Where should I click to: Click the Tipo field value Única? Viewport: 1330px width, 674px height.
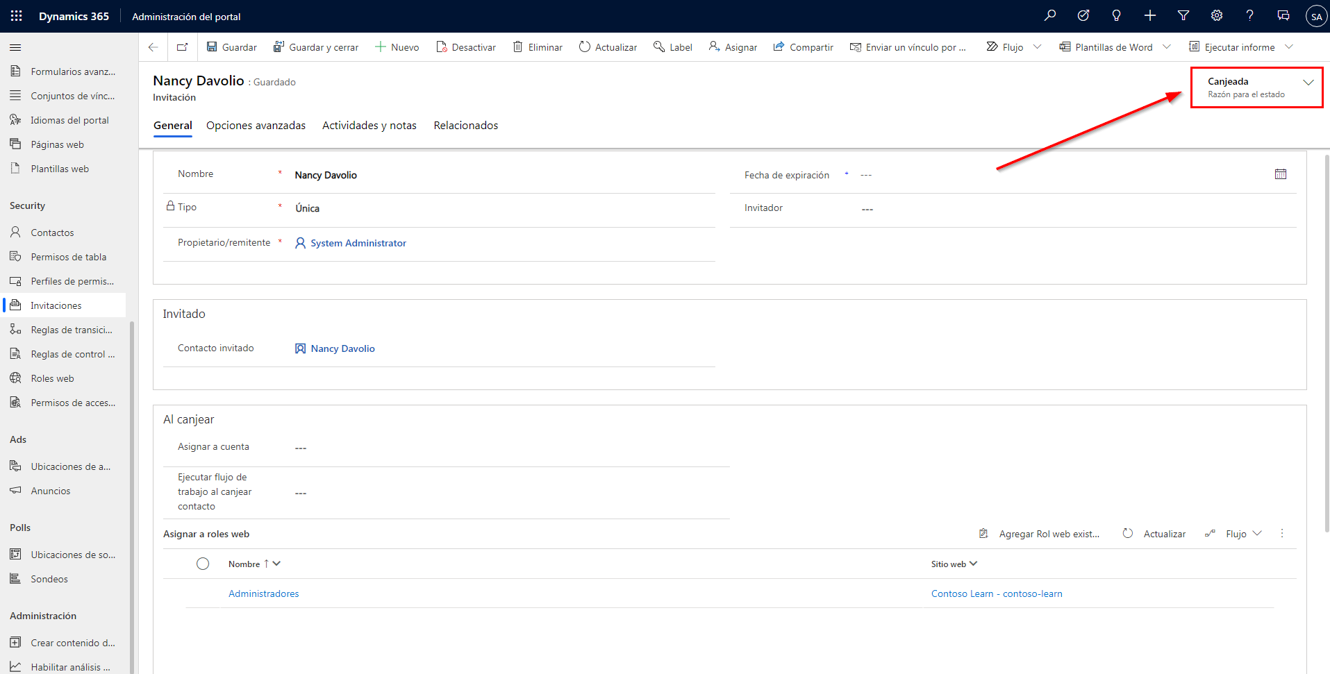[x=307, y=208]
